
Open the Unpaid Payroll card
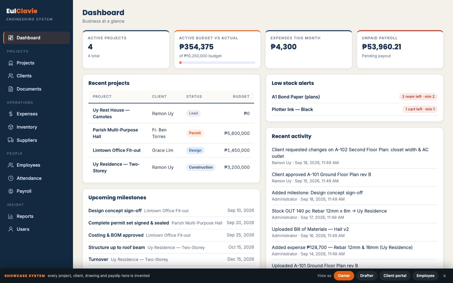pyautogui.click(x=400, y=49)
